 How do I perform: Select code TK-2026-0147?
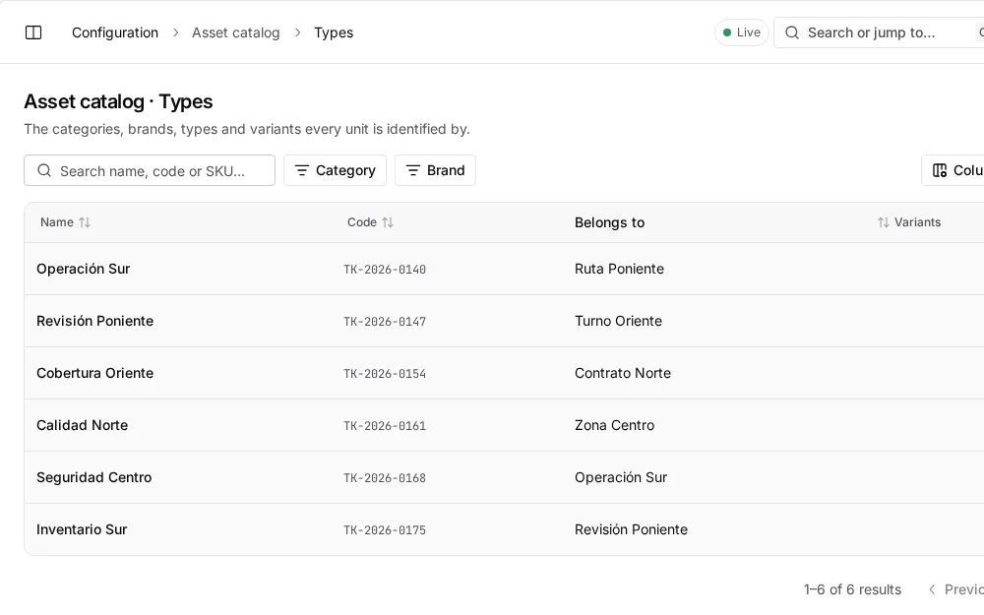point(385,322)
